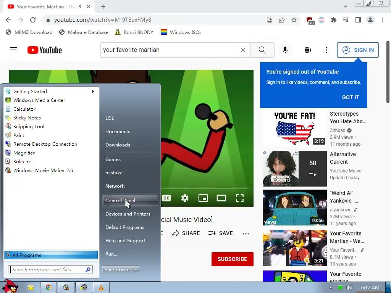Switch video to theater mode
This screenshot has height=293, width=391.
[221, 198]
